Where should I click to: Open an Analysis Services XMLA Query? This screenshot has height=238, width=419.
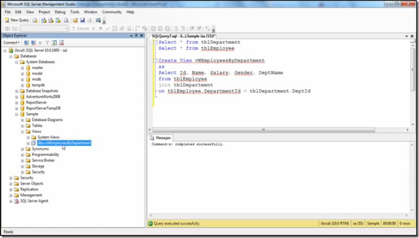pos(58,20)
